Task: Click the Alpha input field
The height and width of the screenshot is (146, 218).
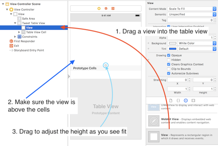Action: click(190, 38)
